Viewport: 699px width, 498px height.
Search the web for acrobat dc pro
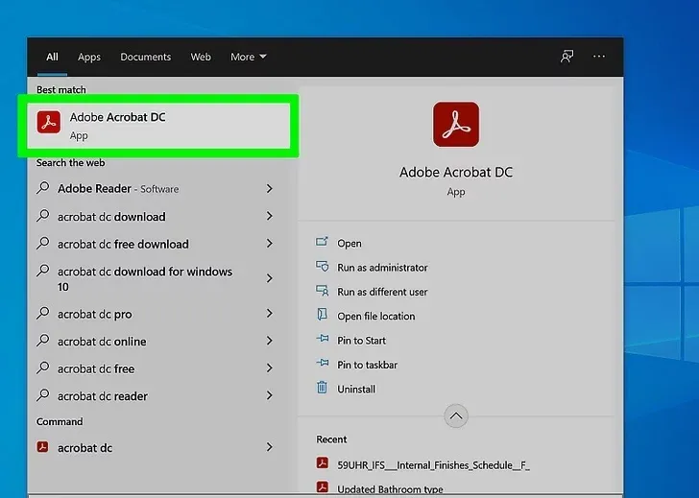94,314
